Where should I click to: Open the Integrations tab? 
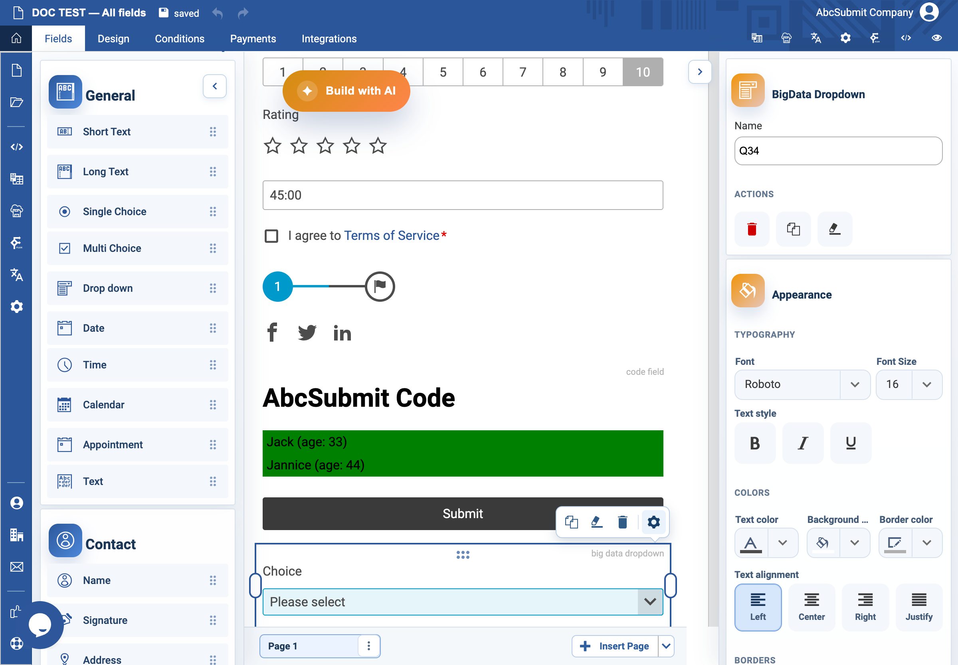[x=329, y=38]
